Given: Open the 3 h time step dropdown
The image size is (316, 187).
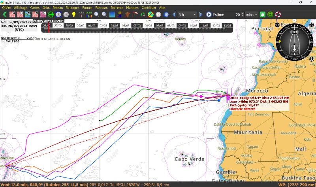Looking at the screenshot, I should pyautogui.click(x=187, y=15).
